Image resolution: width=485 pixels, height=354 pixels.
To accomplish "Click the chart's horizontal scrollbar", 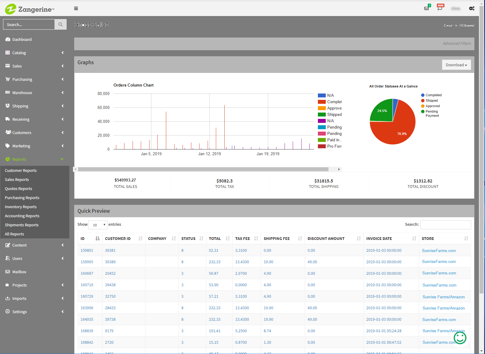I will click(x=203, y=169).
